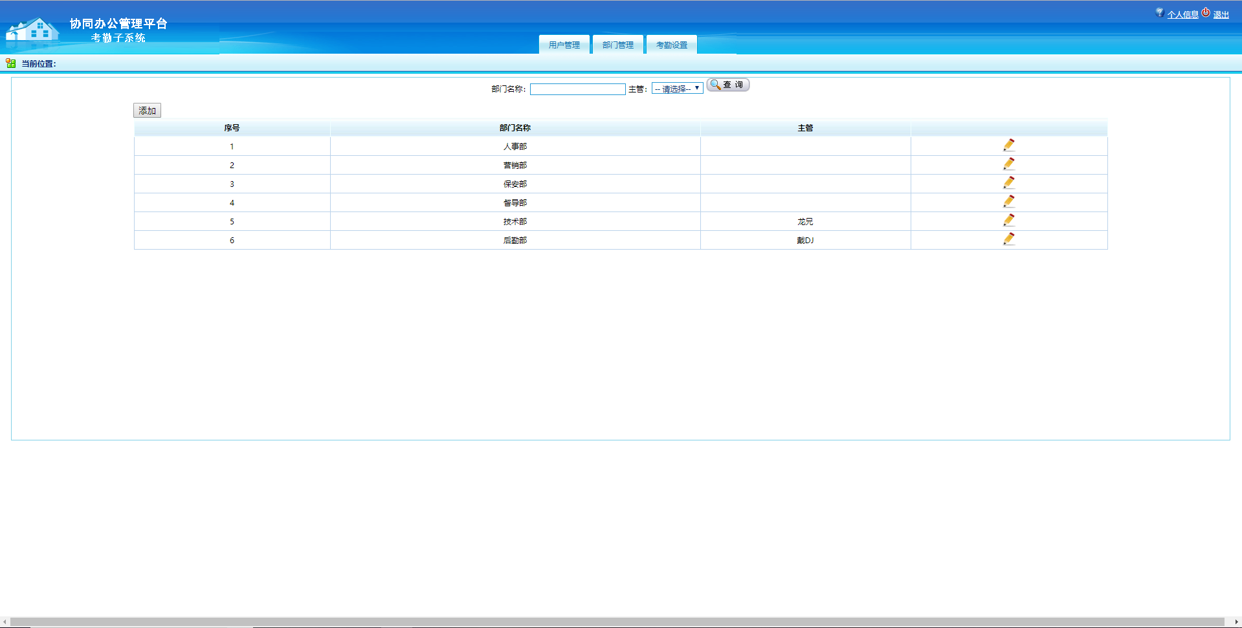Click the 查询 search button
This screenshot has height=628, width=1242.
pos(728,85)
